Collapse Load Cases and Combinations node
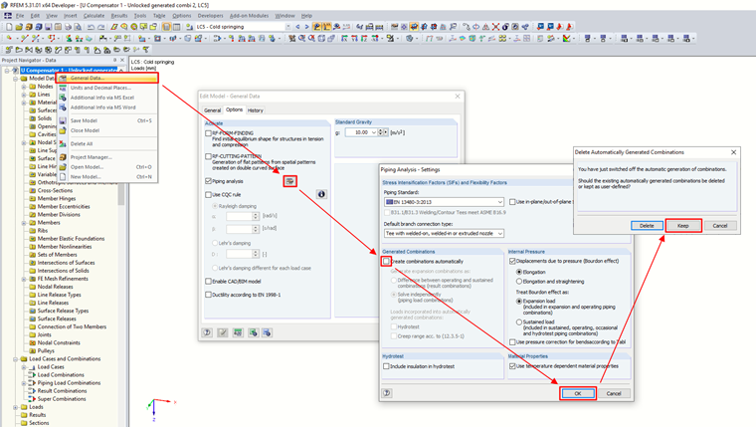The width and height of the screenshot is (756, 427). tap(16, 359)
